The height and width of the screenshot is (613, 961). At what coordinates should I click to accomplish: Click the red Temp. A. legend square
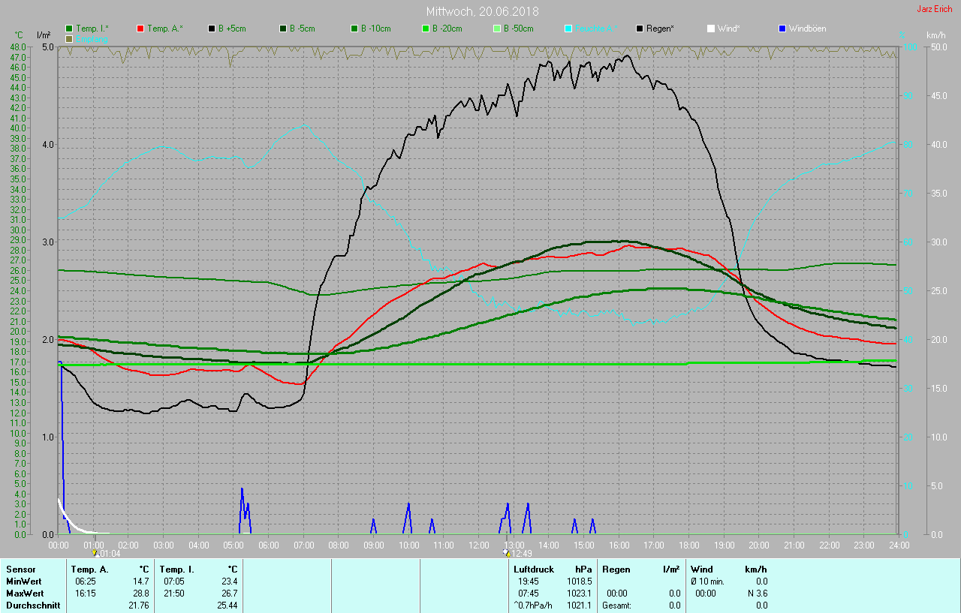(140, 29)
